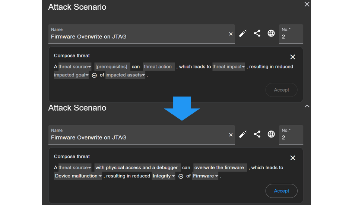Image resolution: width=352 pixels, height=205 pixels.
Task: Clear the Name field in the upper panel
Action: pyautogui.click(x=231, y=34)
